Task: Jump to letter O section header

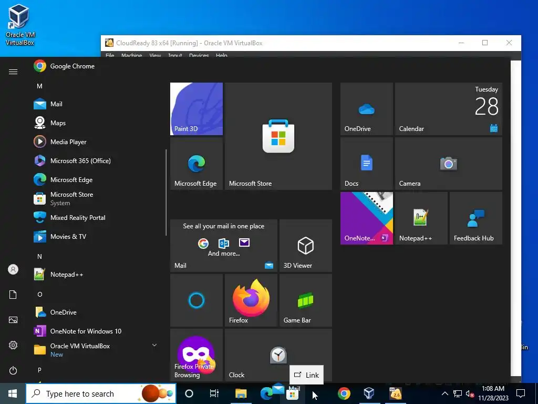Action: click(x=39, y=295)
